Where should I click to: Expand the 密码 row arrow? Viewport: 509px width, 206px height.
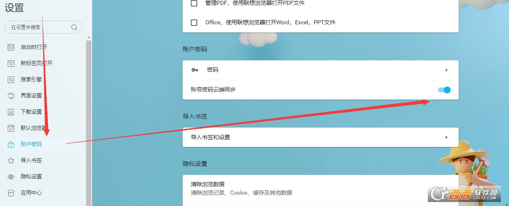tap(446, 70)
